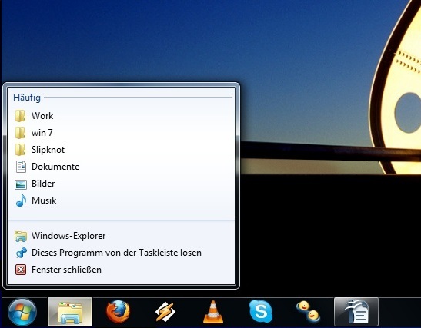Screen dimensions: 421x328
Task: Open Winamp from the taskbar
Action: (x=165, y=312)
